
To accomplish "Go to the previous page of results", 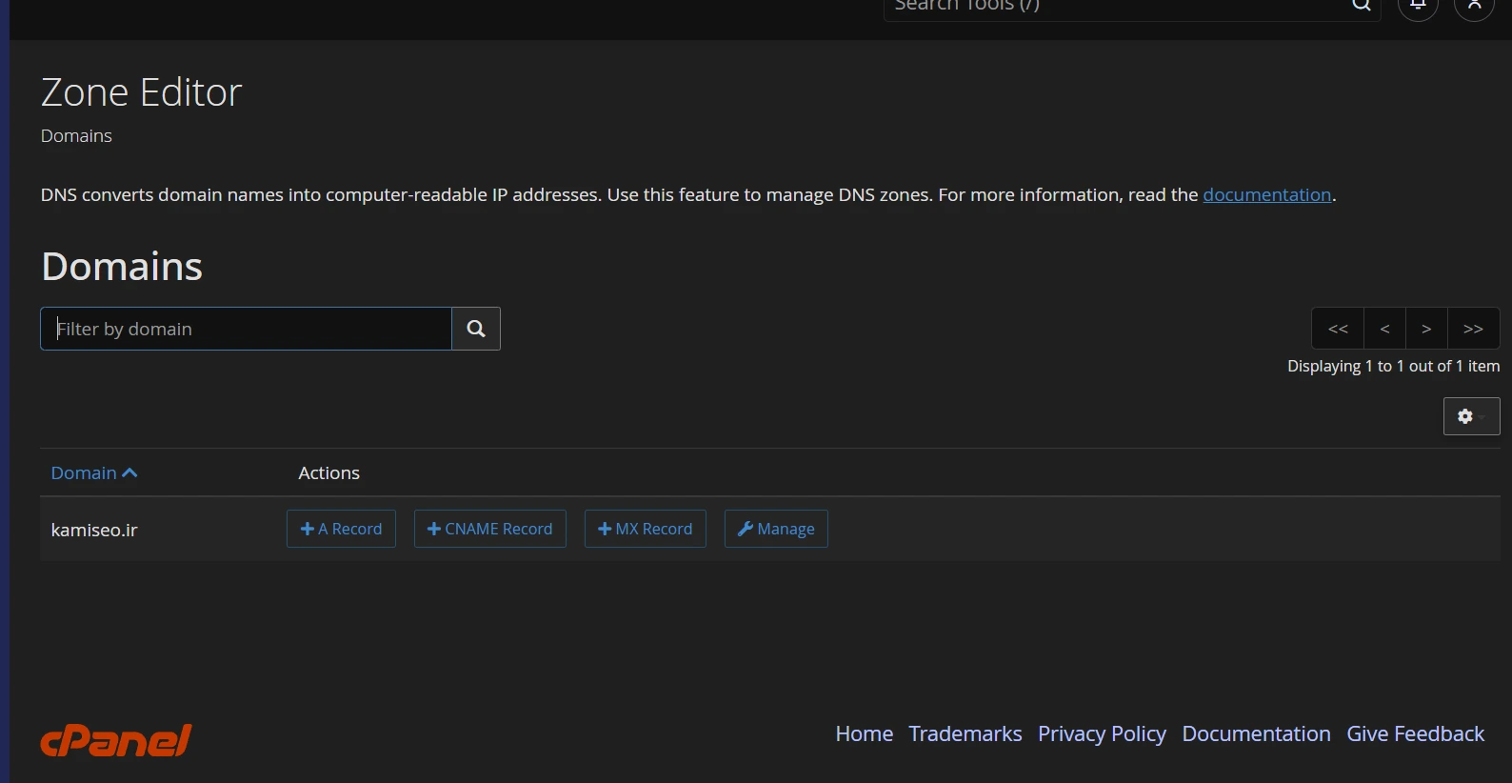I will 1384,329.
